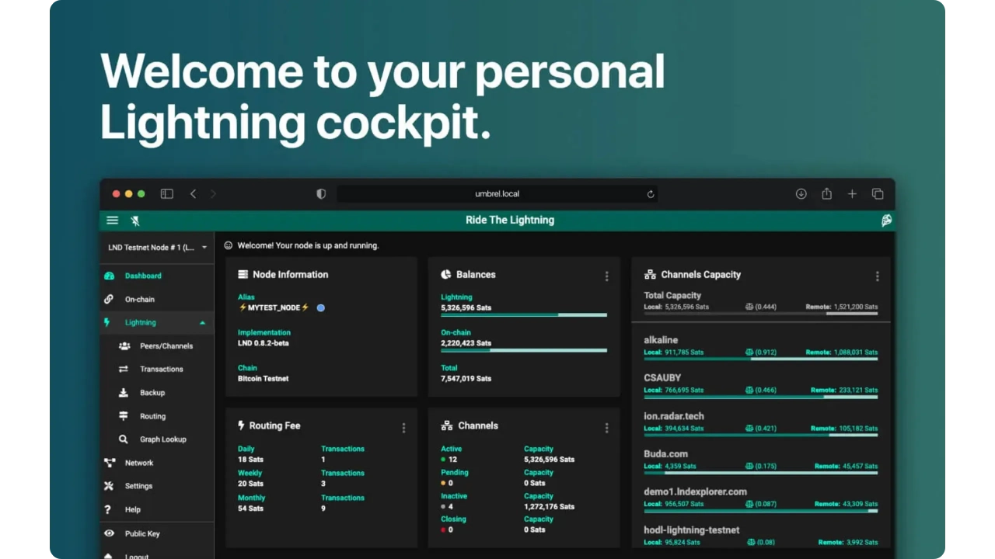Screen dimensions: 995x559
Task: Click the Network icon in the sidebar
Action: (x=110, y=463)
